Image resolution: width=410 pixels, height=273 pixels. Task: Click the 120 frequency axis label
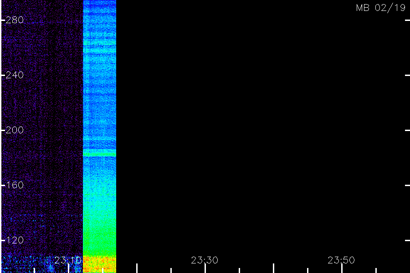point(15,240)
